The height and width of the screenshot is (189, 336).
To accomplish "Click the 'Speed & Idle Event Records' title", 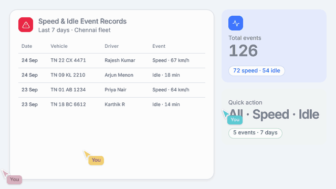I will pos(82,21).
